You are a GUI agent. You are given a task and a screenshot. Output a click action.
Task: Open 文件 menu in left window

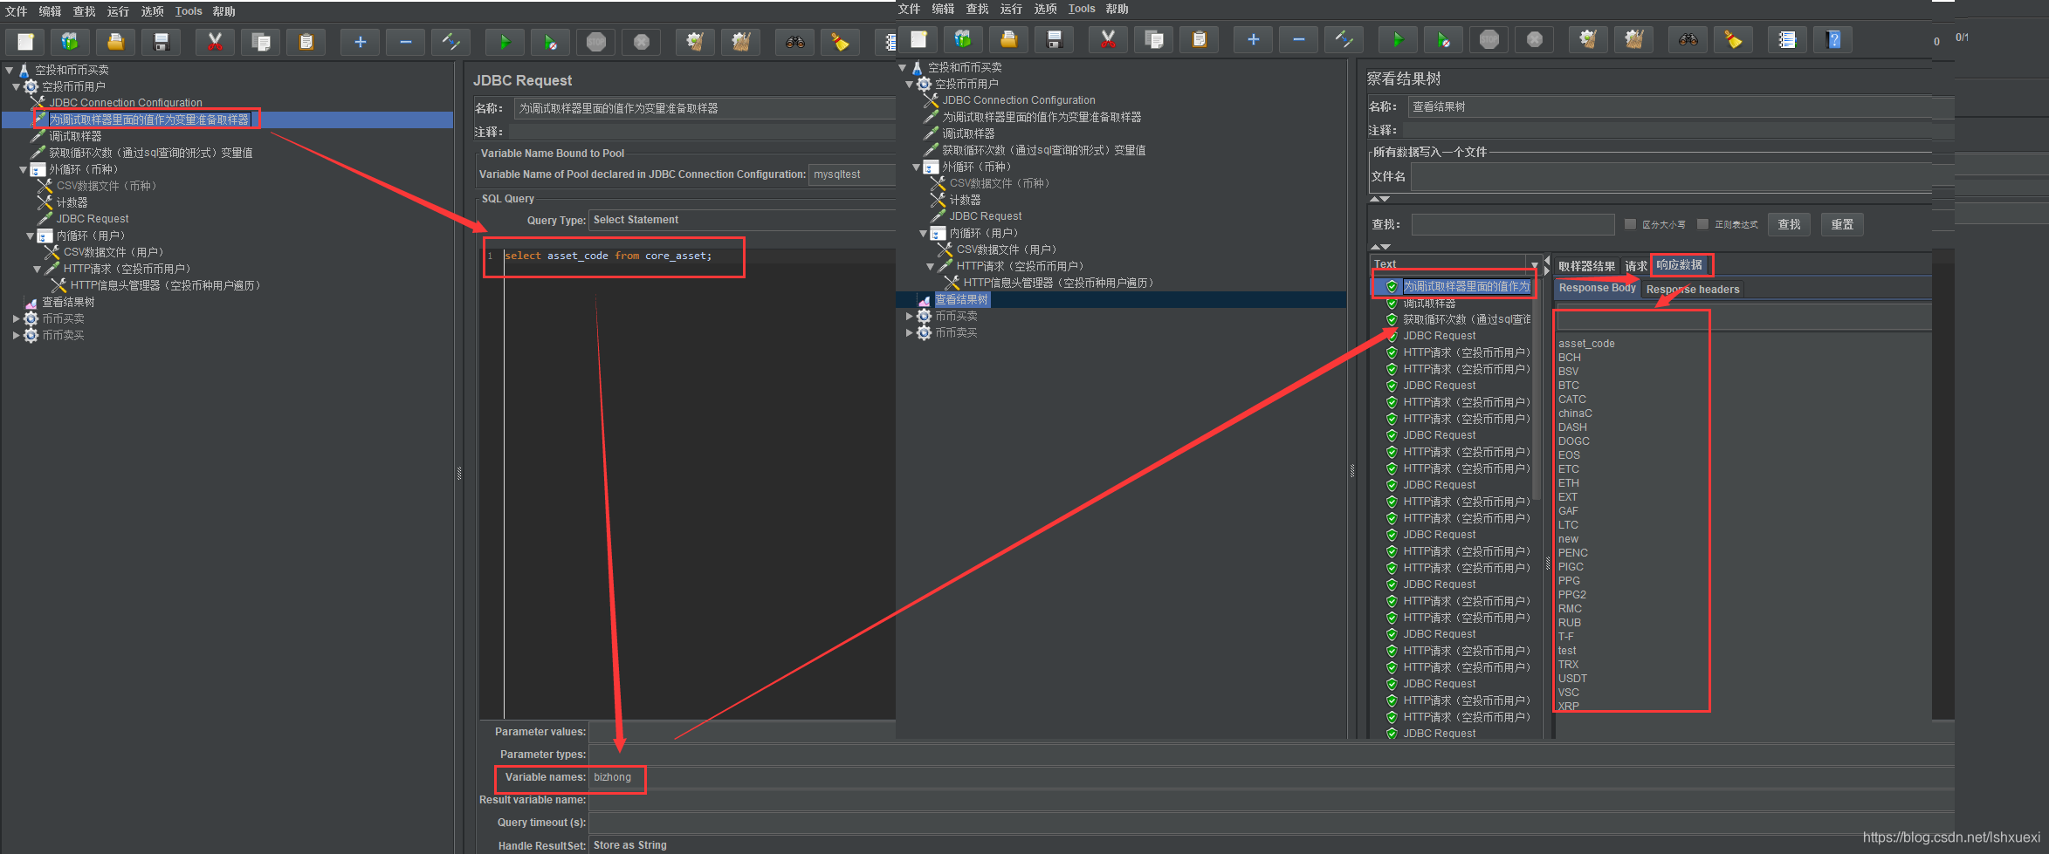pyautogui.click(x=16, y=11)
